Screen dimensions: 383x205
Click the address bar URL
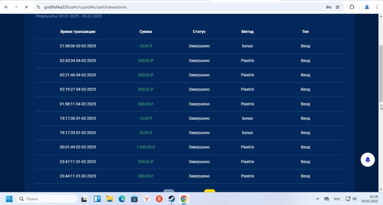click(85, 7)
